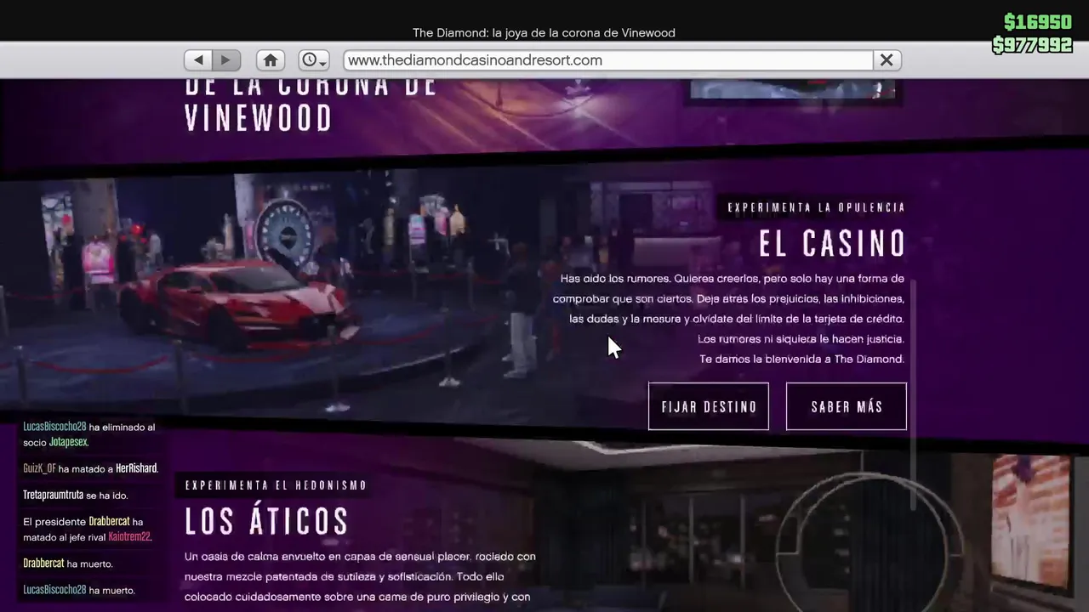Click the FIJAR DESTINO button
This screenshot has width=1089, height=612.
[709, 406]
